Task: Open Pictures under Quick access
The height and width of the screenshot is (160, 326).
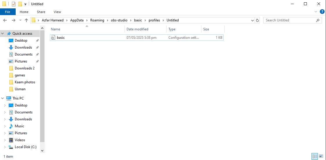Action: tap(21, 61)
